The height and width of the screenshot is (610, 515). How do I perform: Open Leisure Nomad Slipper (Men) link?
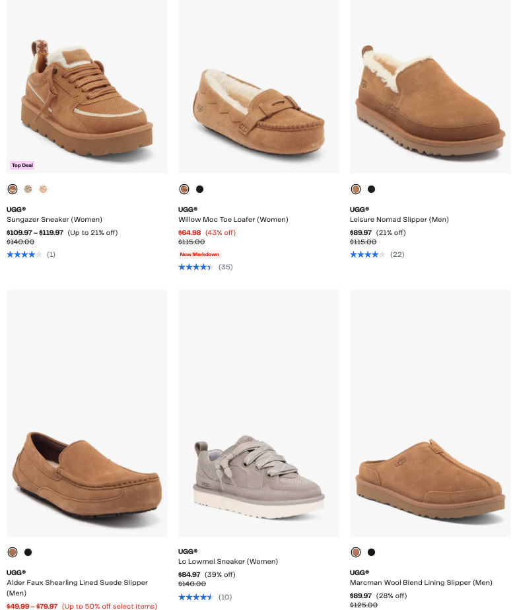click(x=399, y=220)
